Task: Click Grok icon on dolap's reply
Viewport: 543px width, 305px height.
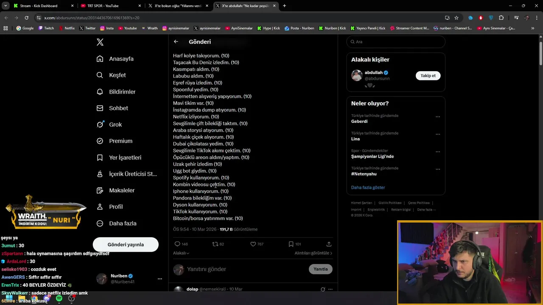Action: coord(323,289)
